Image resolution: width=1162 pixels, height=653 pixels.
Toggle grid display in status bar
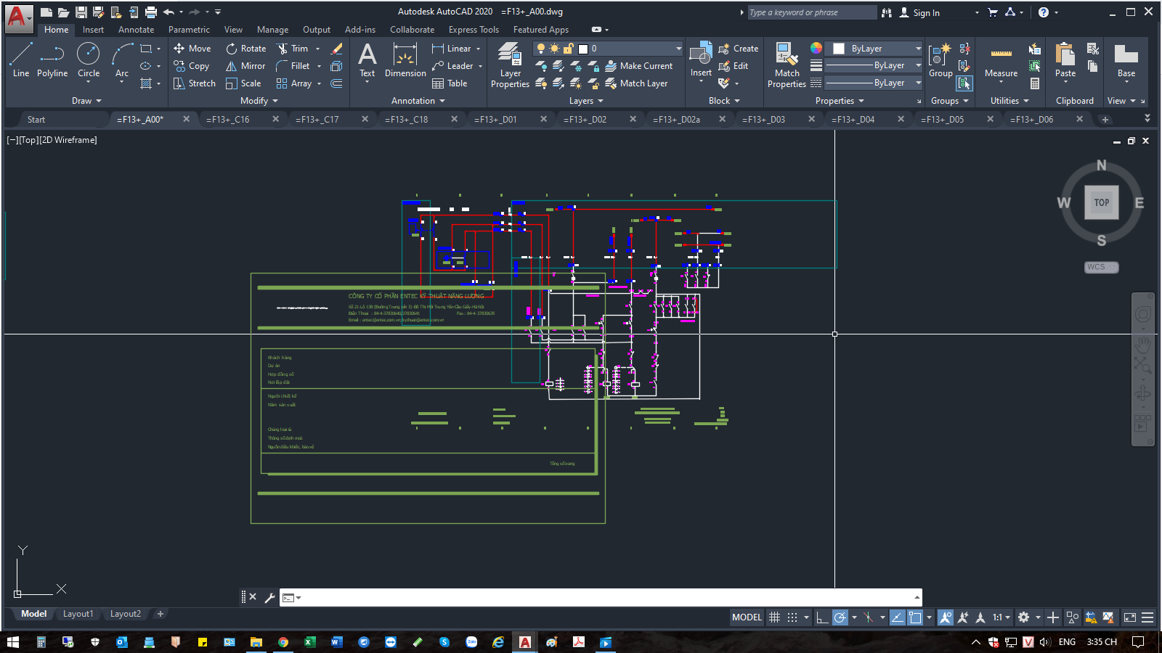pyautogui.click(x=775, y=617)
